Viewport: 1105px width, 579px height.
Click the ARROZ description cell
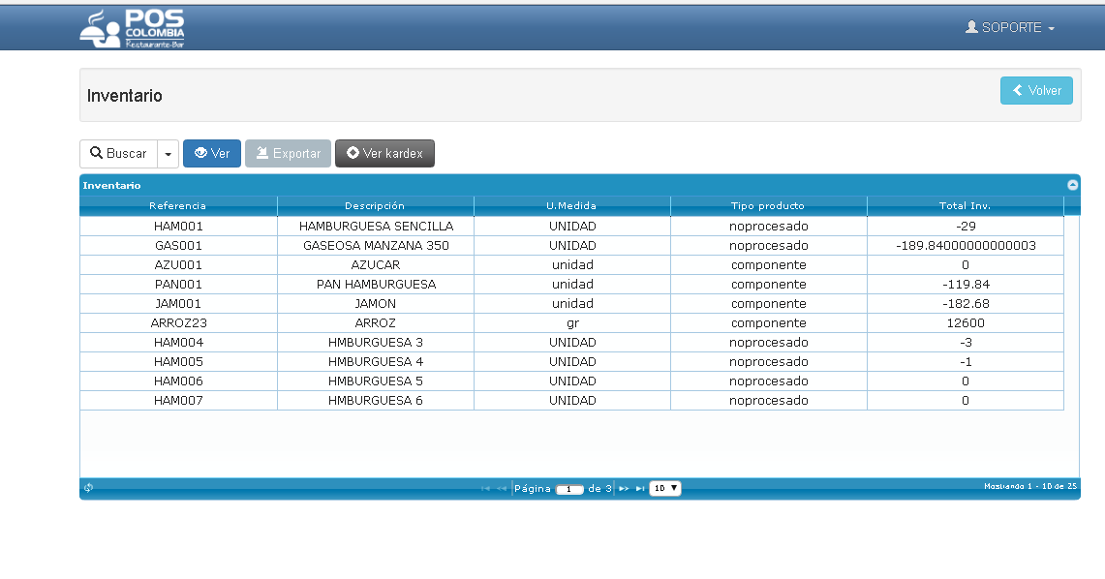[x=376, y=323]
